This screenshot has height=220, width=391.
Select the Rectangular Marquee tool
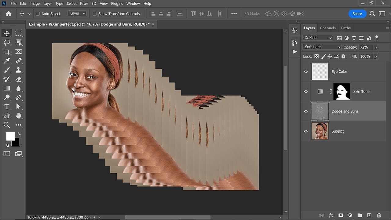19,33
